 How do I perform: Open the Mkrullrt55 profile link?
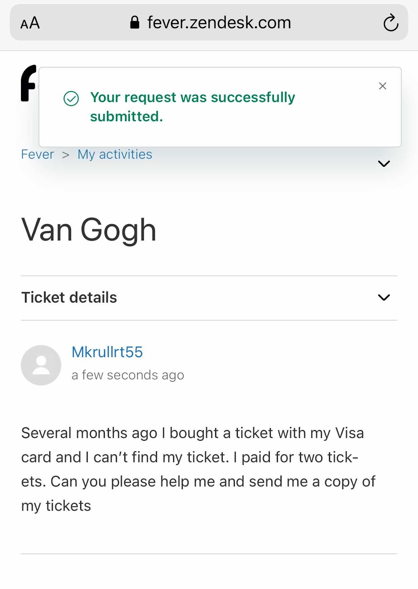107,352
